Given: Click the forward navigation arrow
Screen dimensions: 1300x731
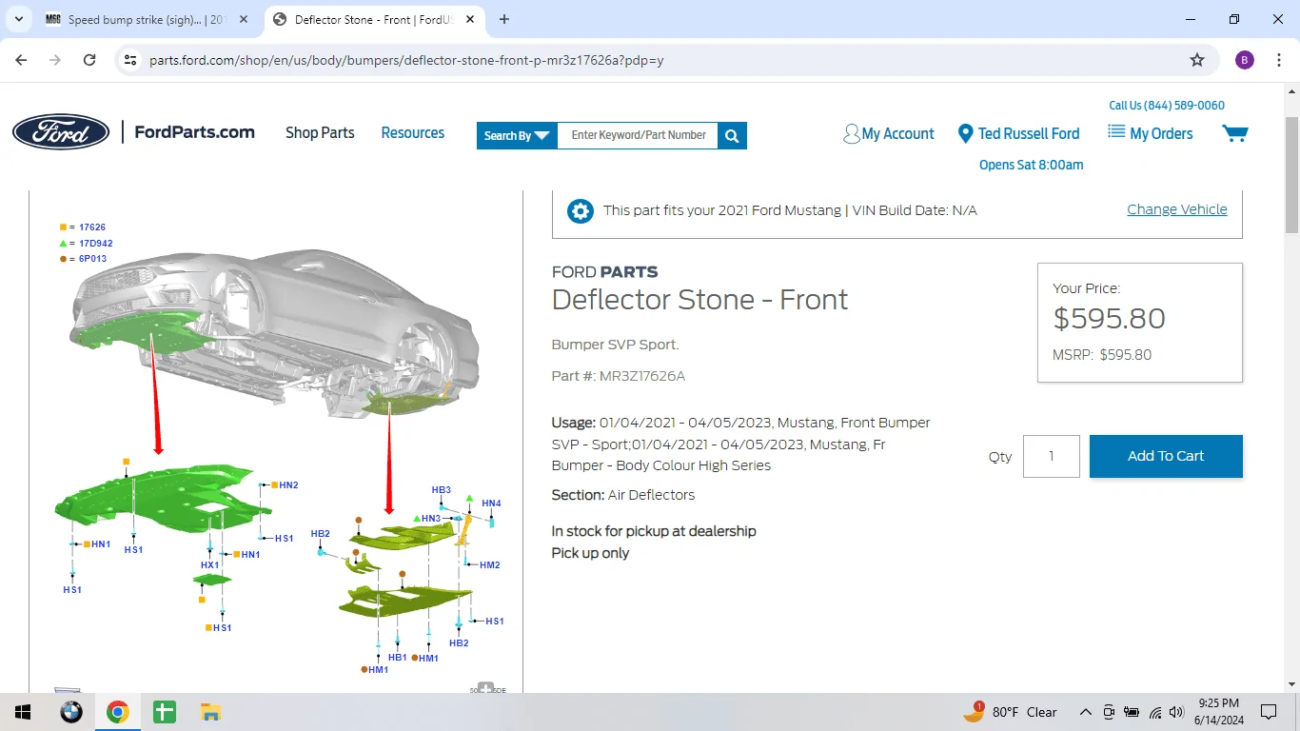Looking at the screenshot, I should coord(55,60).
